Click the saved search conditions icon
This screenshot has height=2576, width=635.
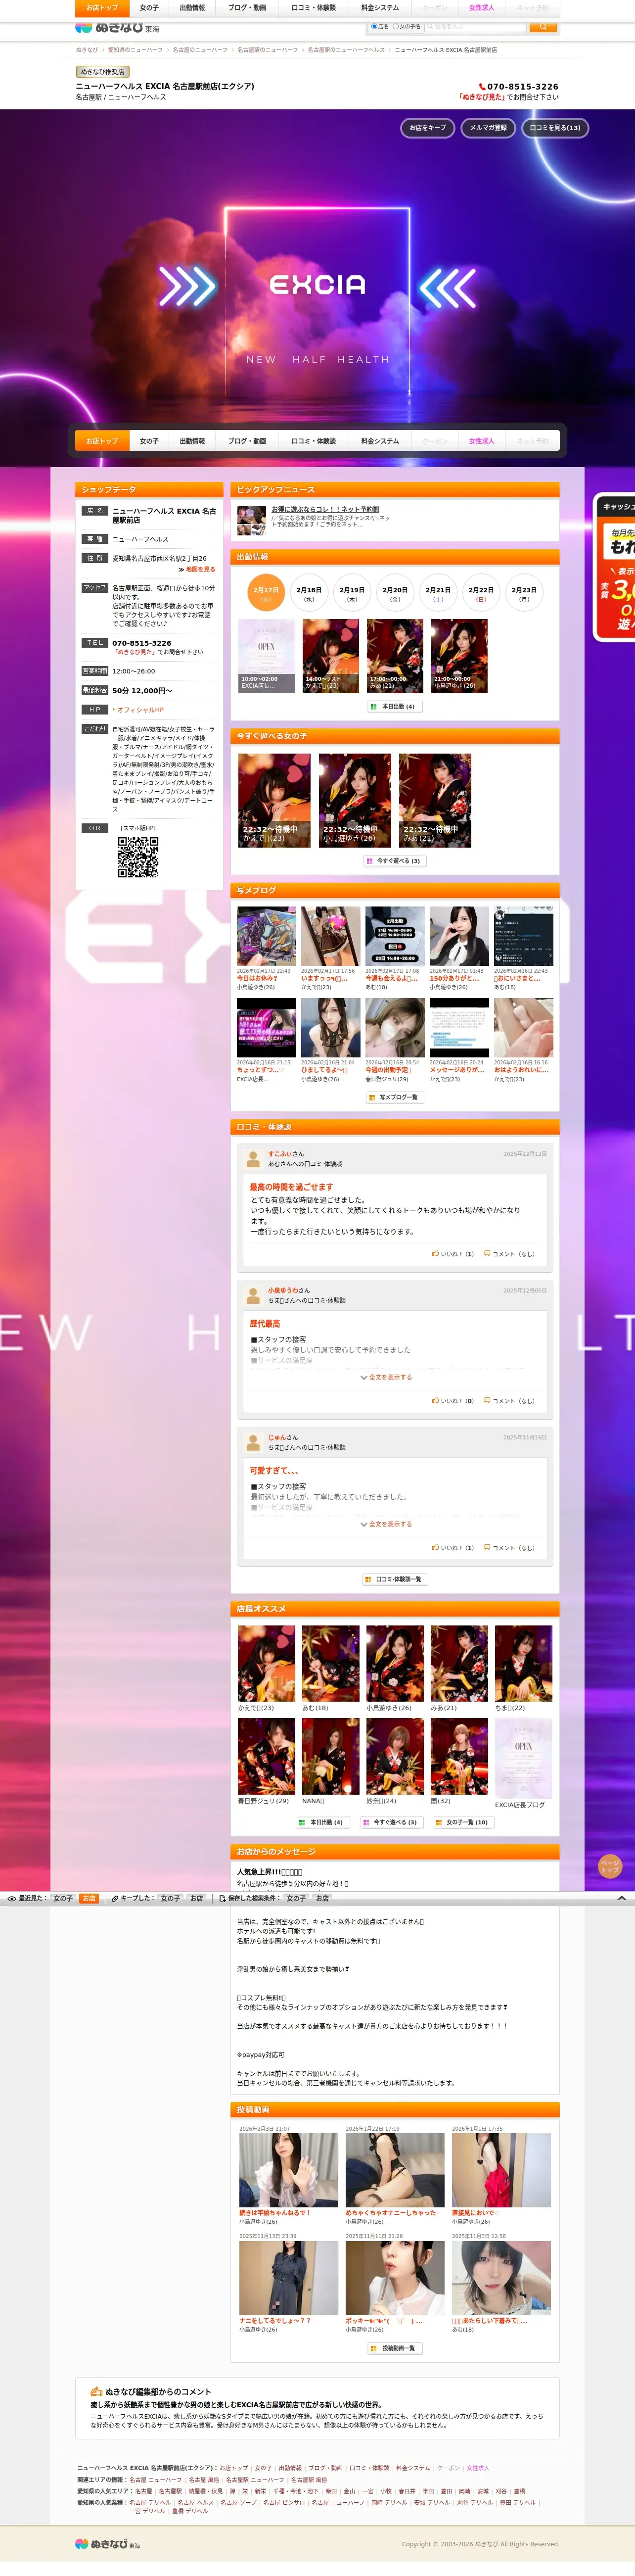222,1898
